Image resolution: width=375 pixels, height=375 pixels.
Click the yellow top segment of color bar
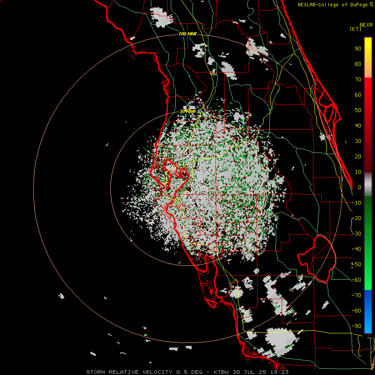[x=368, y=57]
